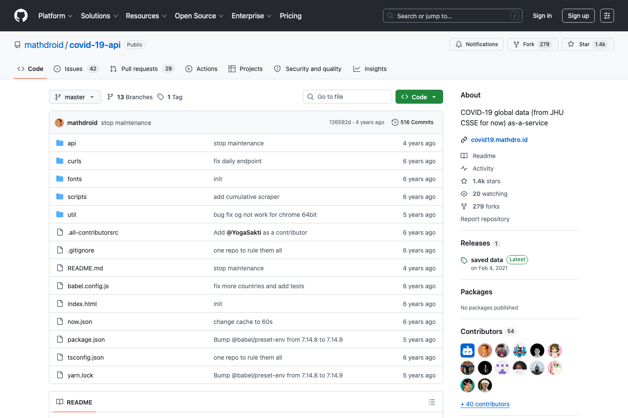Image resolution: width=628 pixels, height=418 pixels.
Task: Open the master branch dropdown
Action: [x=75, y=97]
